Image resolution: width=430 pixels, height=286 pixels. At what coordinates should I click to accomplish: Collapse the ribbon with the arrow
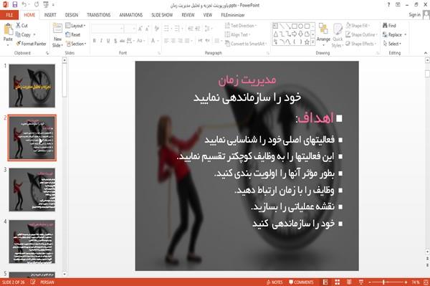[x=426, y=53]
